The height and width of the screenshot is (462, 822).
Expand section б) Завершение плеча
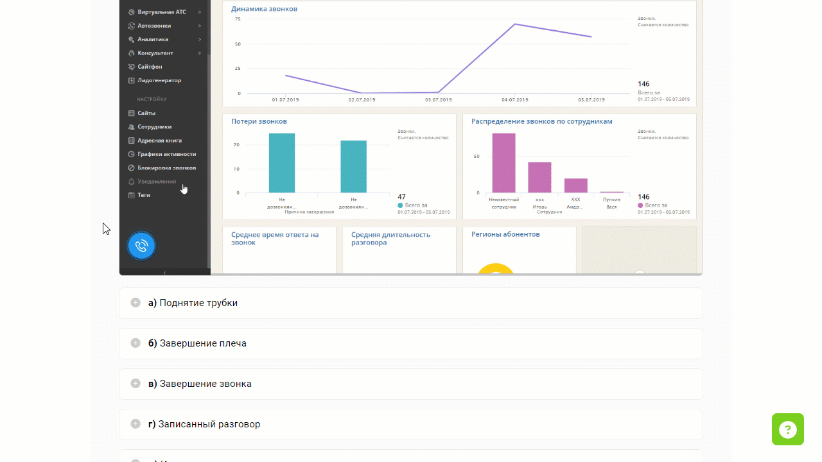(411, 343)
